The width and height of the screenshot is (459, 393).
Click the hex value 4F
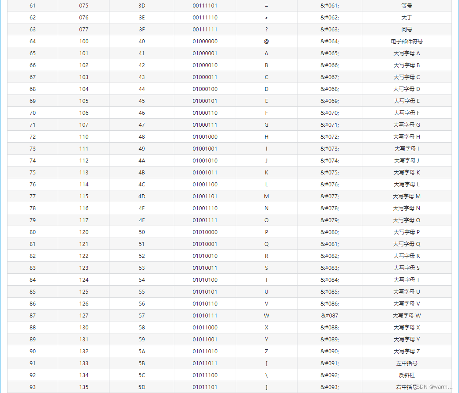pos(142,220)
